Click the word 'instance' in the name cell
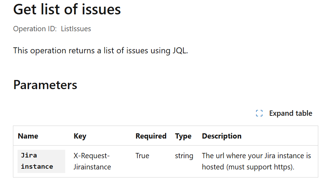This screenshot has height=181, width=333. point(37,167)
